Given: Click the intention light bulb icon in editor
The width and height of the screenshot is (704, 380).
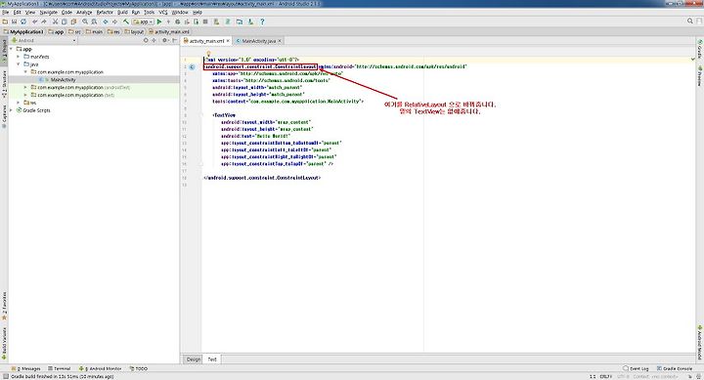Looking at the screenshot, I should tap(208, 54).
